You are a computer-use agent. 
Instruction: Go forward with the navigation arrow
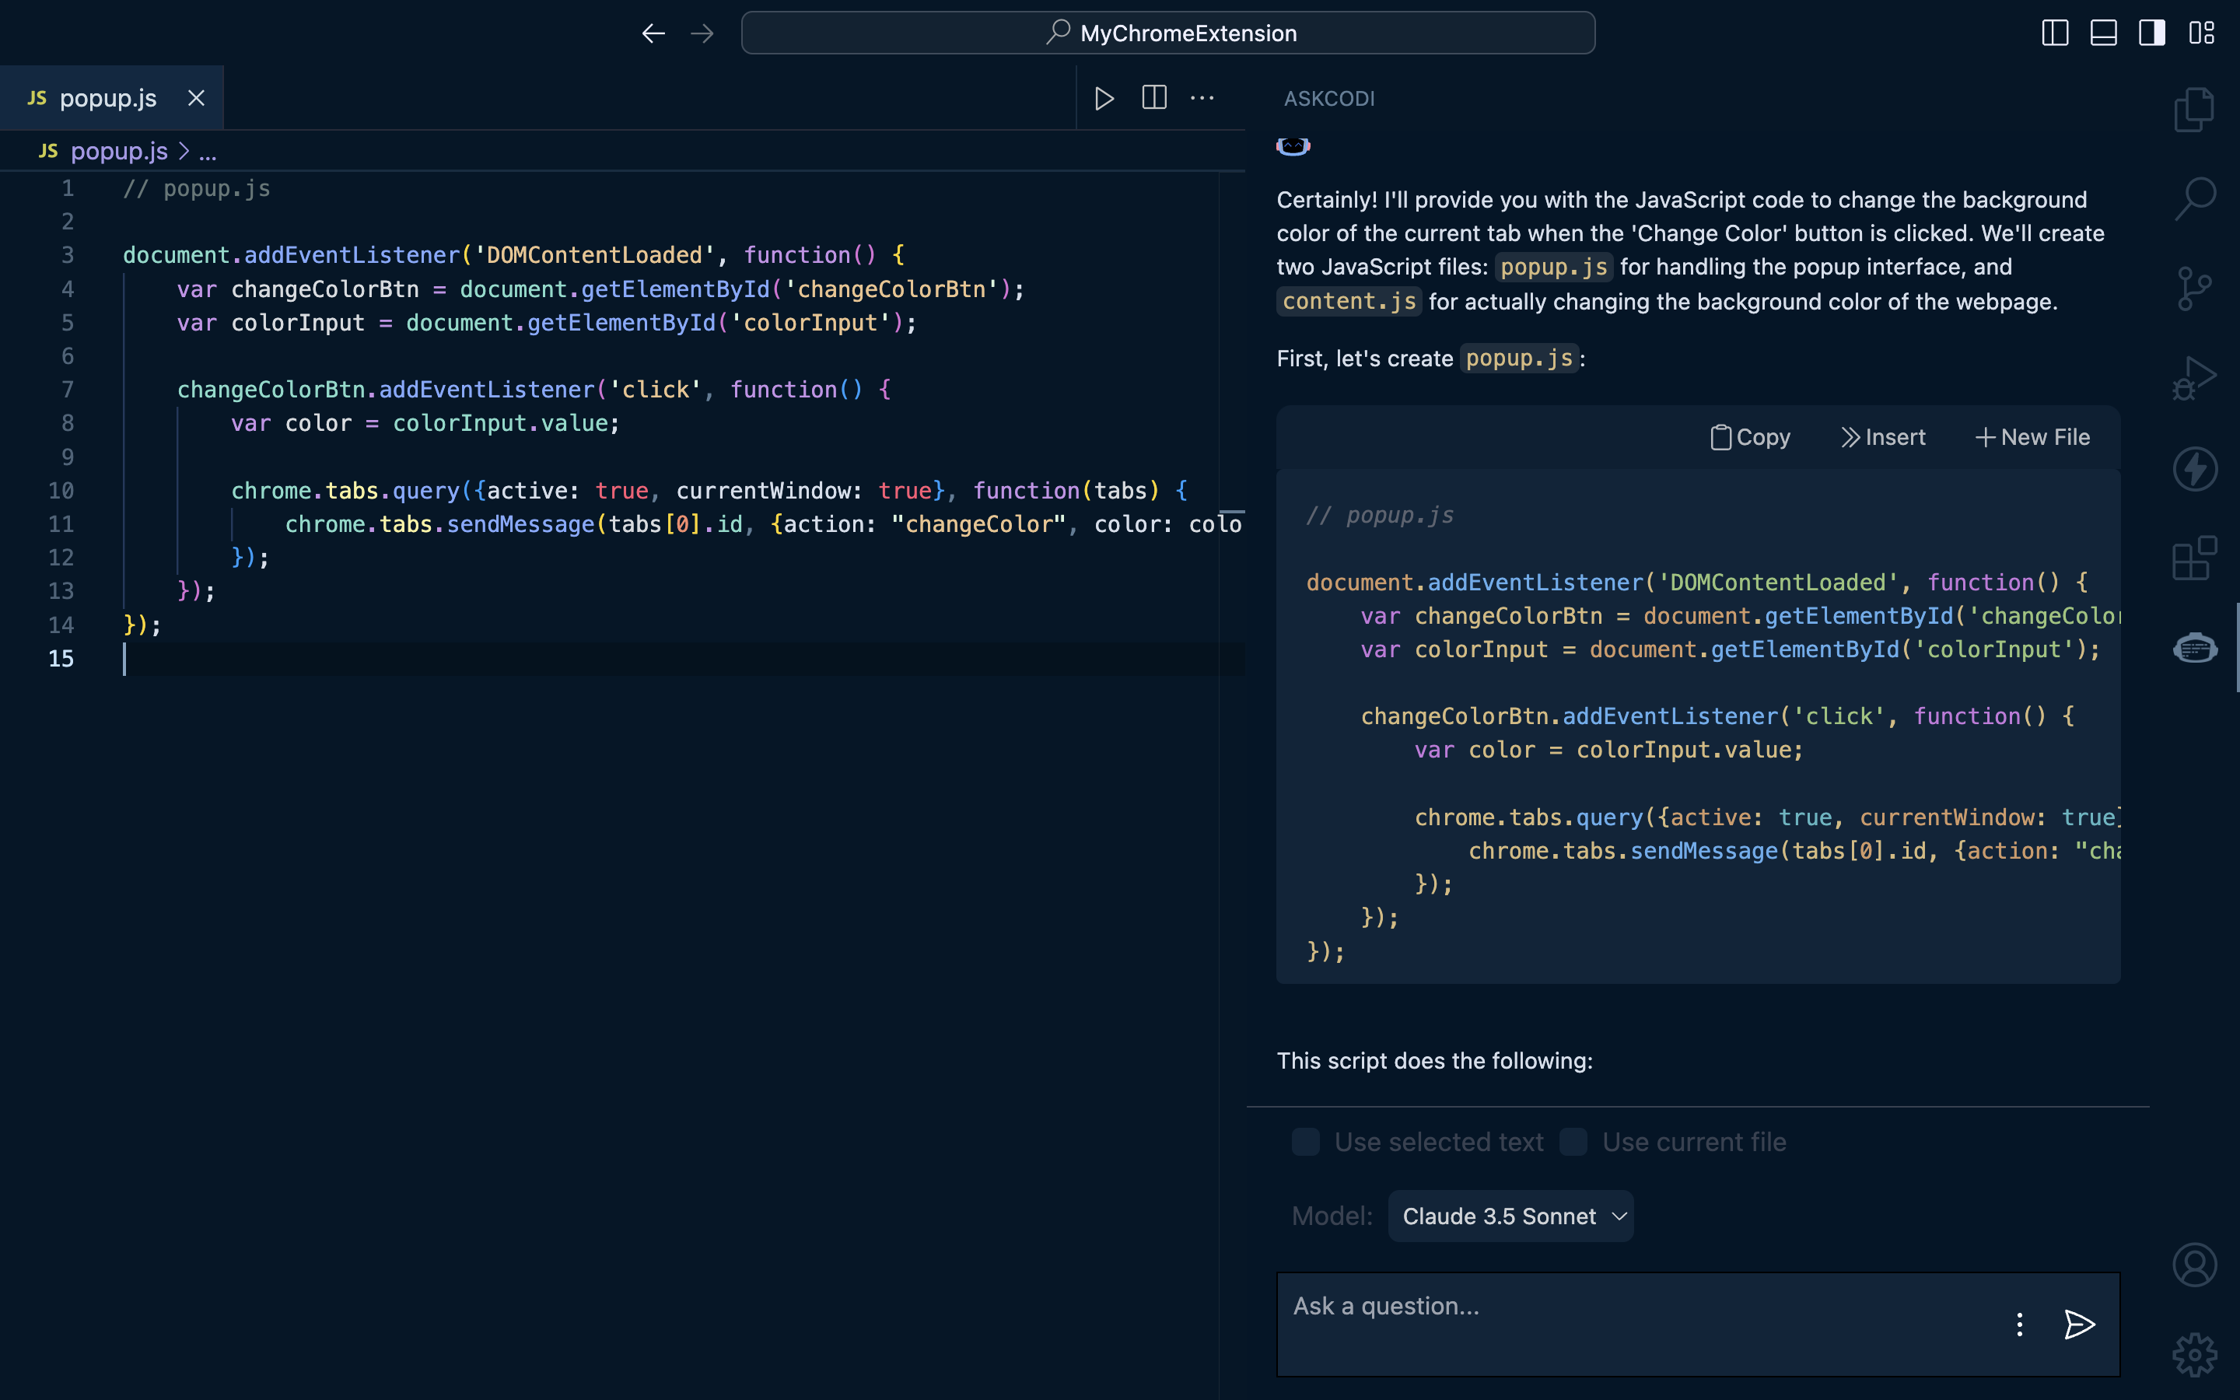(702, 33)
